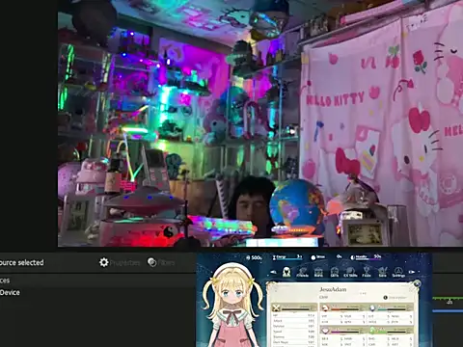Click the 500 currency counter
The height and width of the screenshot is (347, 463).
click(x=254, y=257)
